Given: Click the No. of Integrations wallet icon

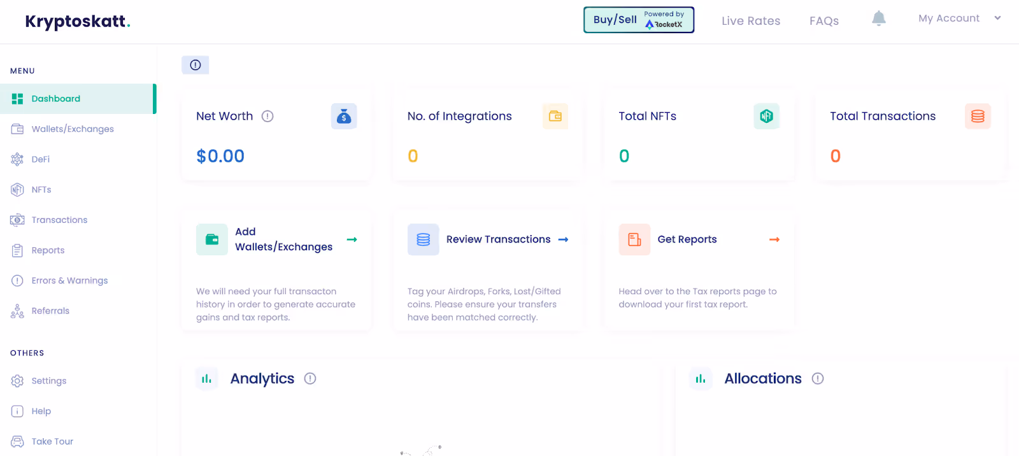Looking at the screenshot, I should pos(555,117).
